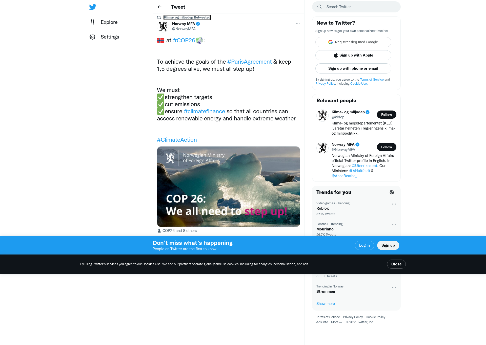
Task: Click Klima- og miljødep Retweeted label
Action: [187, 17]
